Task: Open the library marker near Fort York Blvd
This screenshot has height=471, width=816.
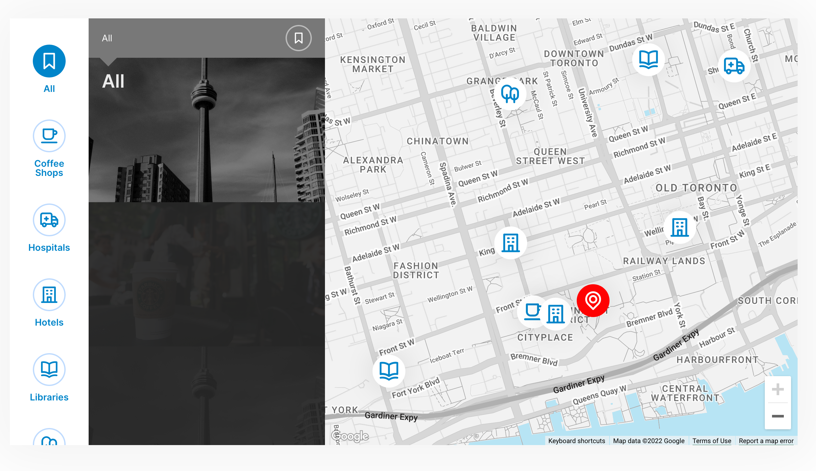Action: 389,371
